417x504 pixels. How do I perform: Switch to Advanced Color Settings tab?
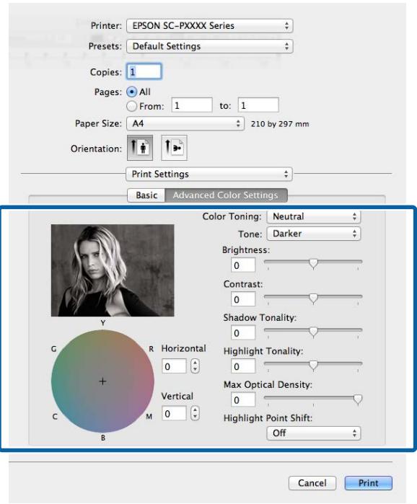point(226,195)
